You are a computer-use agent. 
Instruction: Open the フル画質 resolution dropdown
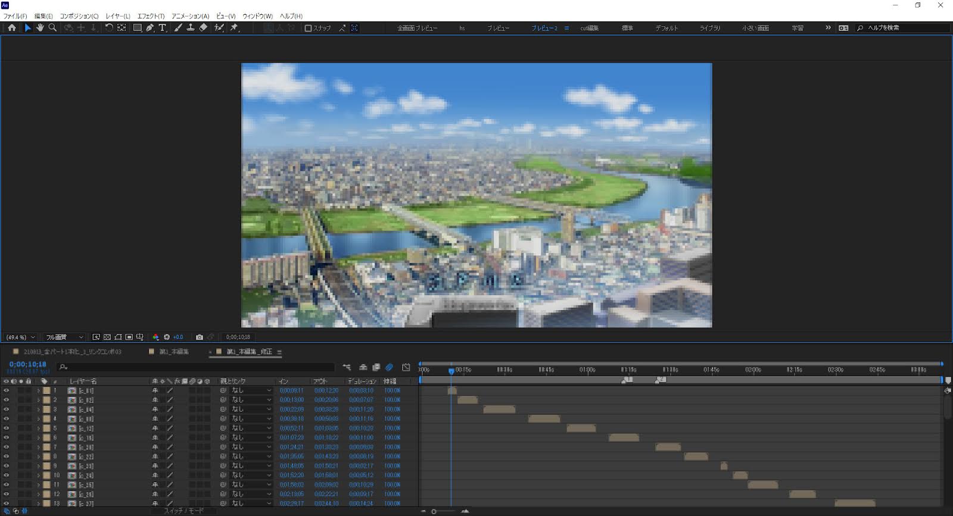pos(64,337)
